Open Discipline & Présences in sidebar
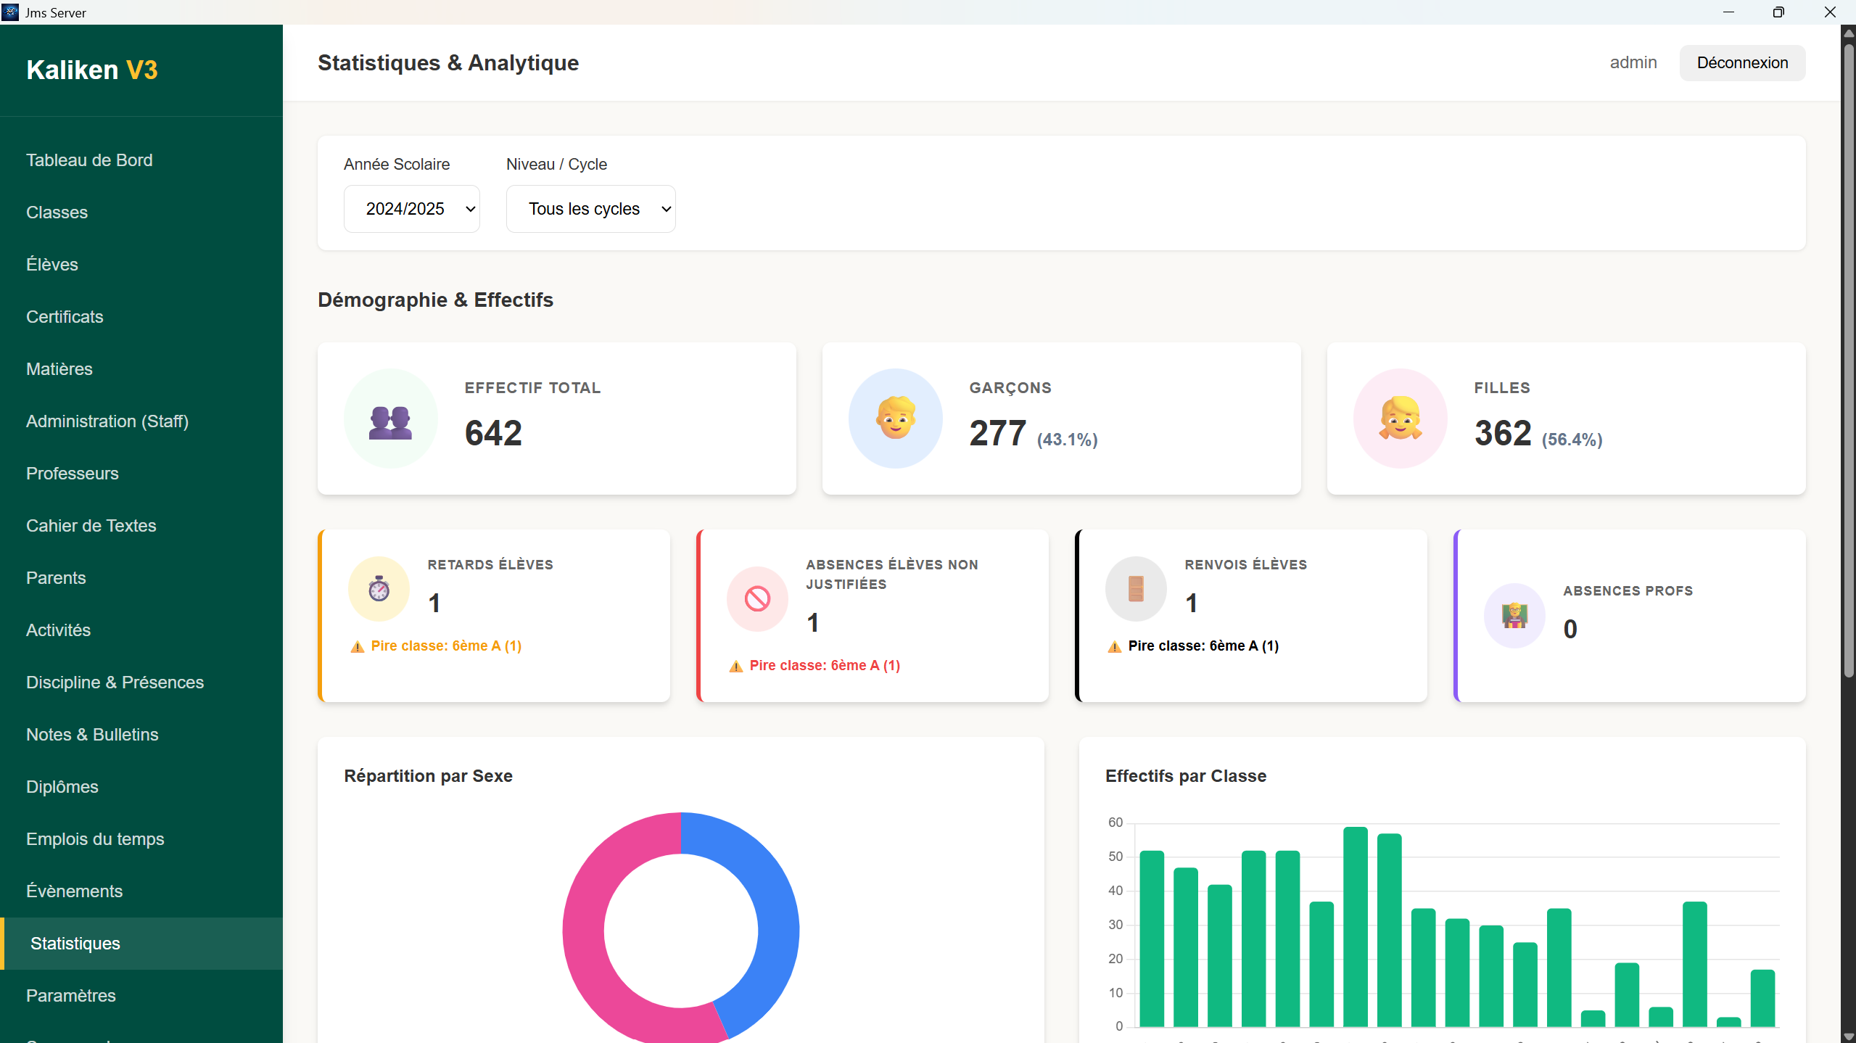Image resolution: width=1856 pixels, height=1043 pixels. click(x=115, y=683)
